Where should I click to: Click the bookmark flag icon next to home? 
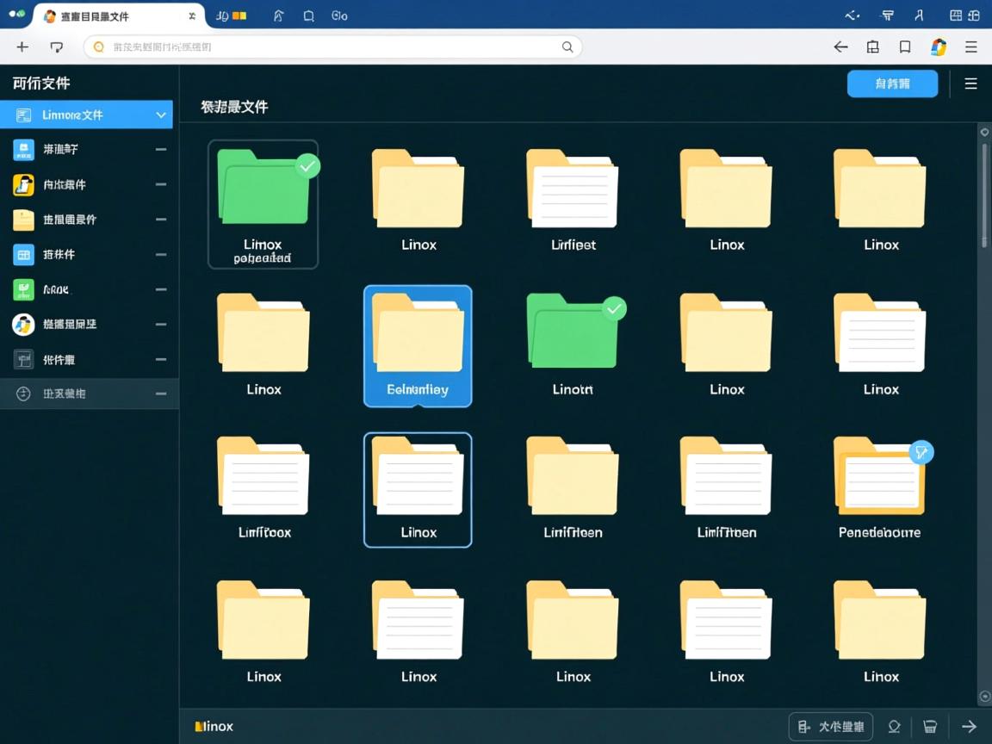coord(309,15)
